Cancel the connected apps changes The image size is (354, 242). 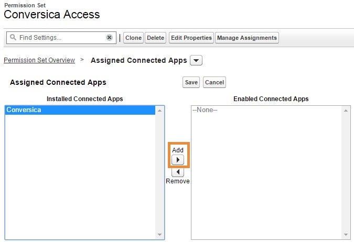(214, 82)
